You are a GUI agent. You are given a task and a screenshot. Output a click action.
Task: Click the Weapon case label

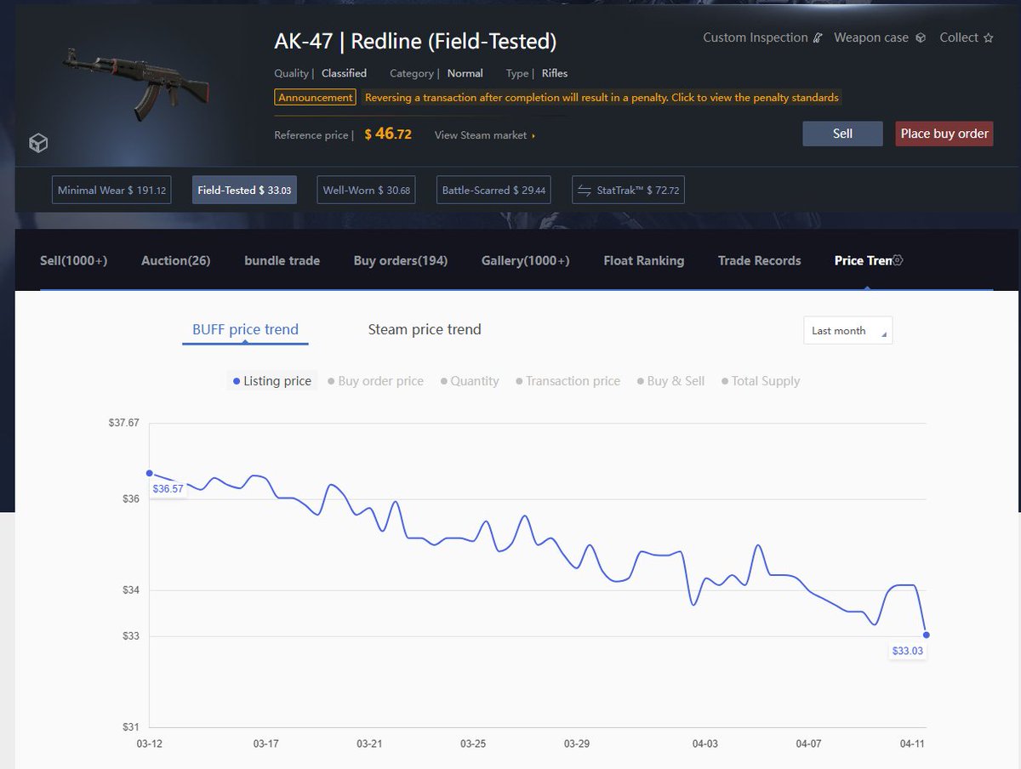pyautogui.click(x=871, y=37)
